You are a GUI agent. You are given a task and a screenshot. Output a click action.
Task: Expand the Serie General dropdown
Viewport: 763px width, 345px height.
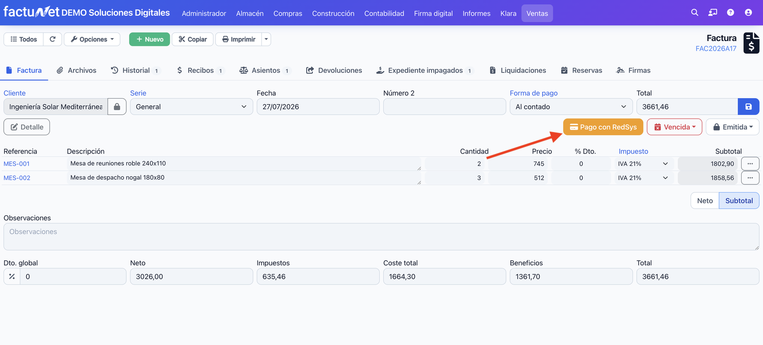point(191,107)
